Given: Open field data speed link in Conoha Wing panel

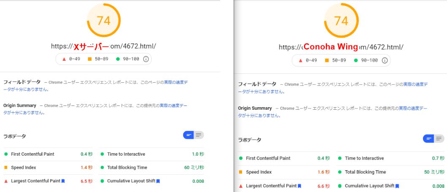Looking at the screenshot, I should (415, 84).
